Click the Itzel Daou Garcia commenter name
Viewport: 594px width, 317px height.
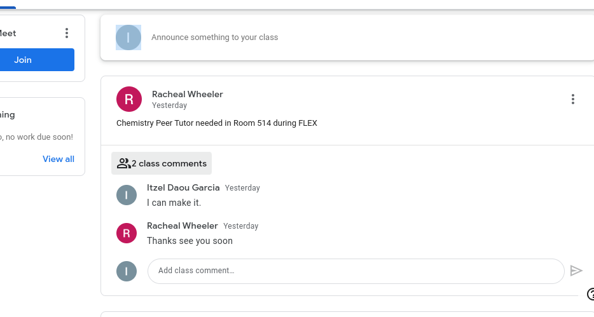tap(183, 187)
